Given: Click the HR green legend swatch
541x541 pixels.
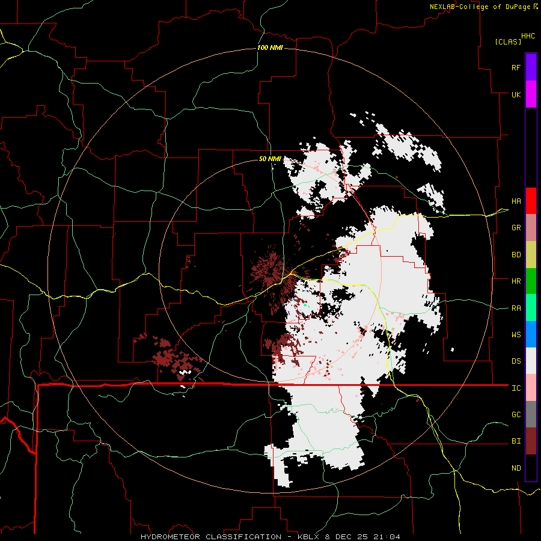Looking at the screenshot, I should coord(531,281).
